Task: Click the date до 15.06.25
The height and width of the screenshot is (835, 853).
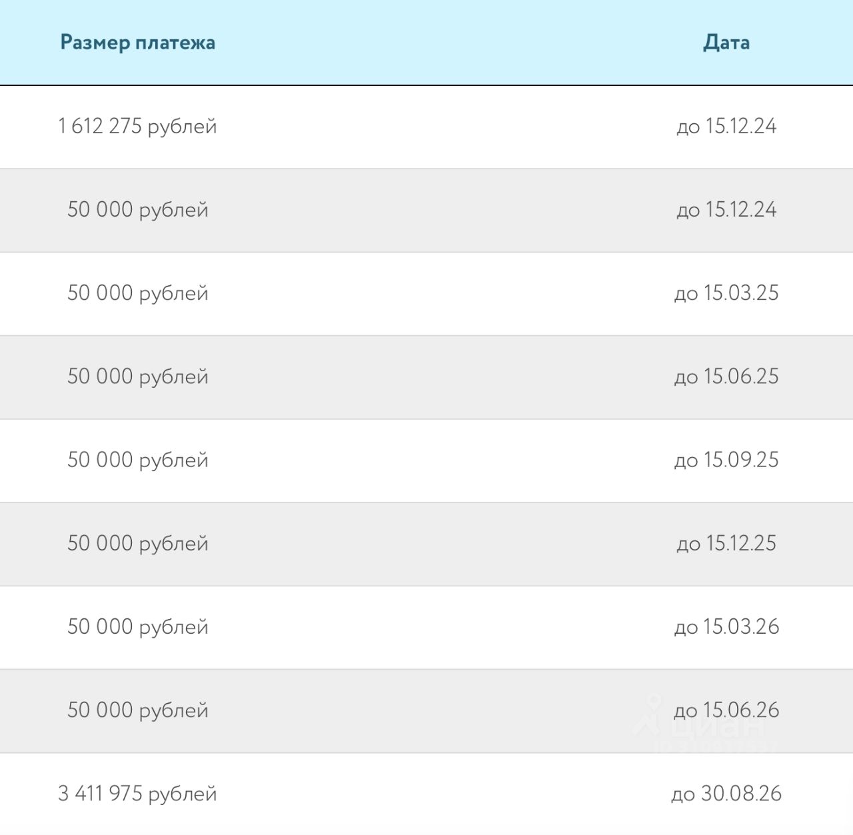Action: (x=726, y=377)
